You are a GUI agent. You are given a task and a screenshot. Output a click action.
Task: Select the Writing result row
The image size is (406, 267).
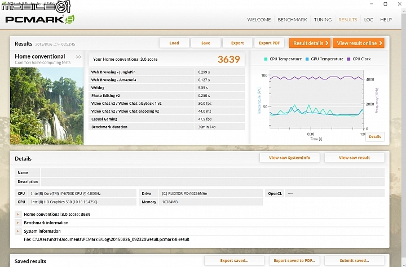[166, 88]
